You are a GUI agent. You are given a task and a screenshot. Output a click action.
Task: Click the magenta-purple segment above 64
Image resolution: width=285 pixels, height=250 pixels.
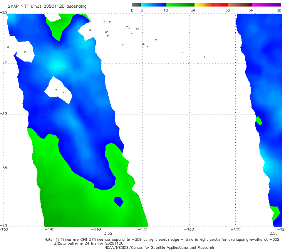[267, 5]
